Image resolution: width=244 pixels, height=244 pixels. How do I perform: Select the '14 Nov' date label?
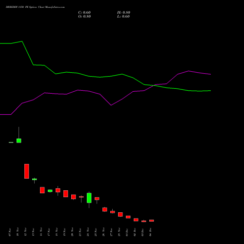tap(41, 232)
